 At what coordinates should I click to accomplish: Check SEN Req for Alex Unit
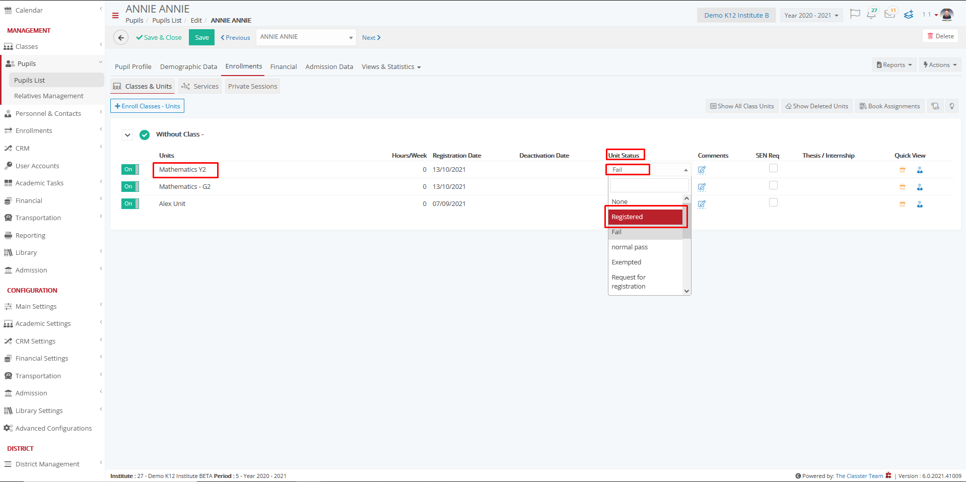tap(773, 202)
